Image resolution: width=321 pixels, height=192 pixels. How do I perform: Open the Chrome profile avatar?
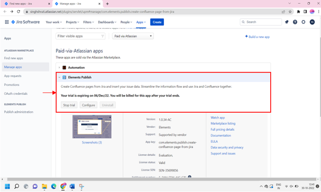[x=312, y=12]
